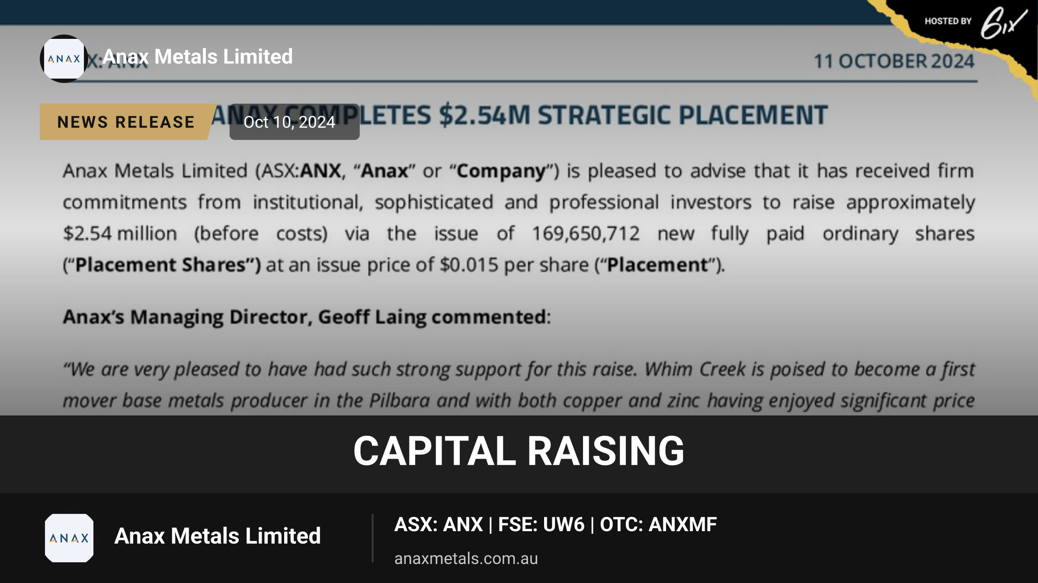1038x583 pixels.
Task: Click the 6ix hosted-by logo
Action: coord(1003,23)
